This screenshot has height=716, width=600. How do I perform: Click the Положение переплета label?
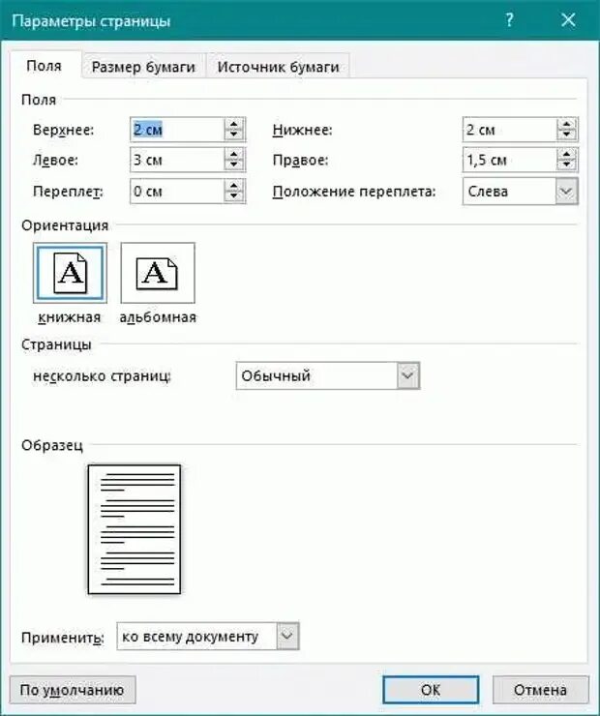pos(354,192)
